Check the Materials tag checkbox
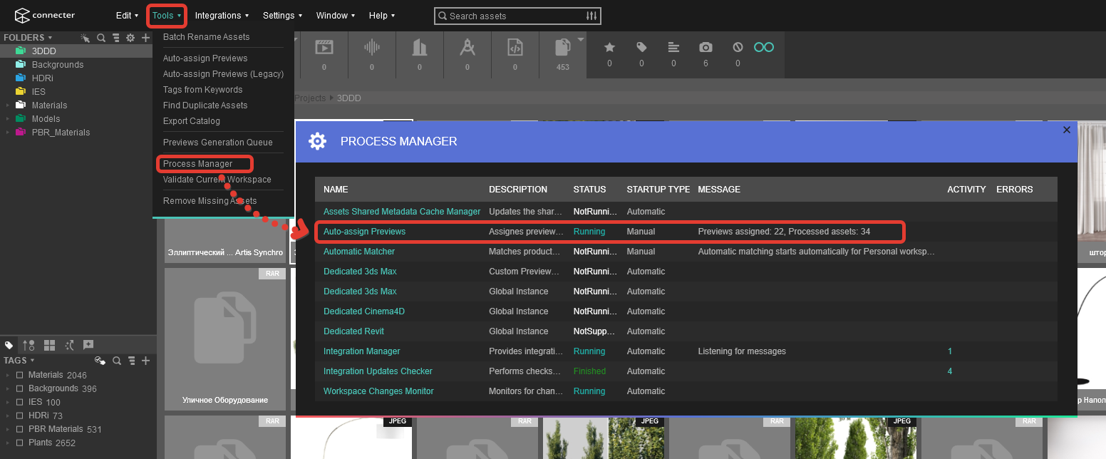 [x=20, y=375]
